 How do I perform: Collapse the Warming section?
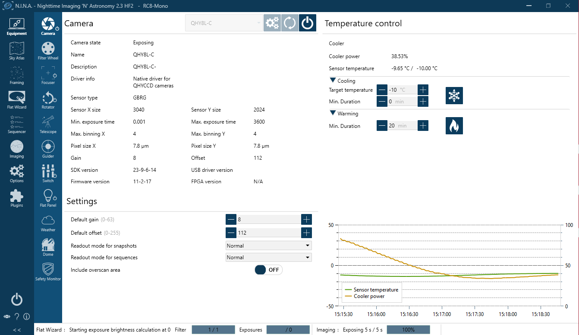click(333, 114)
